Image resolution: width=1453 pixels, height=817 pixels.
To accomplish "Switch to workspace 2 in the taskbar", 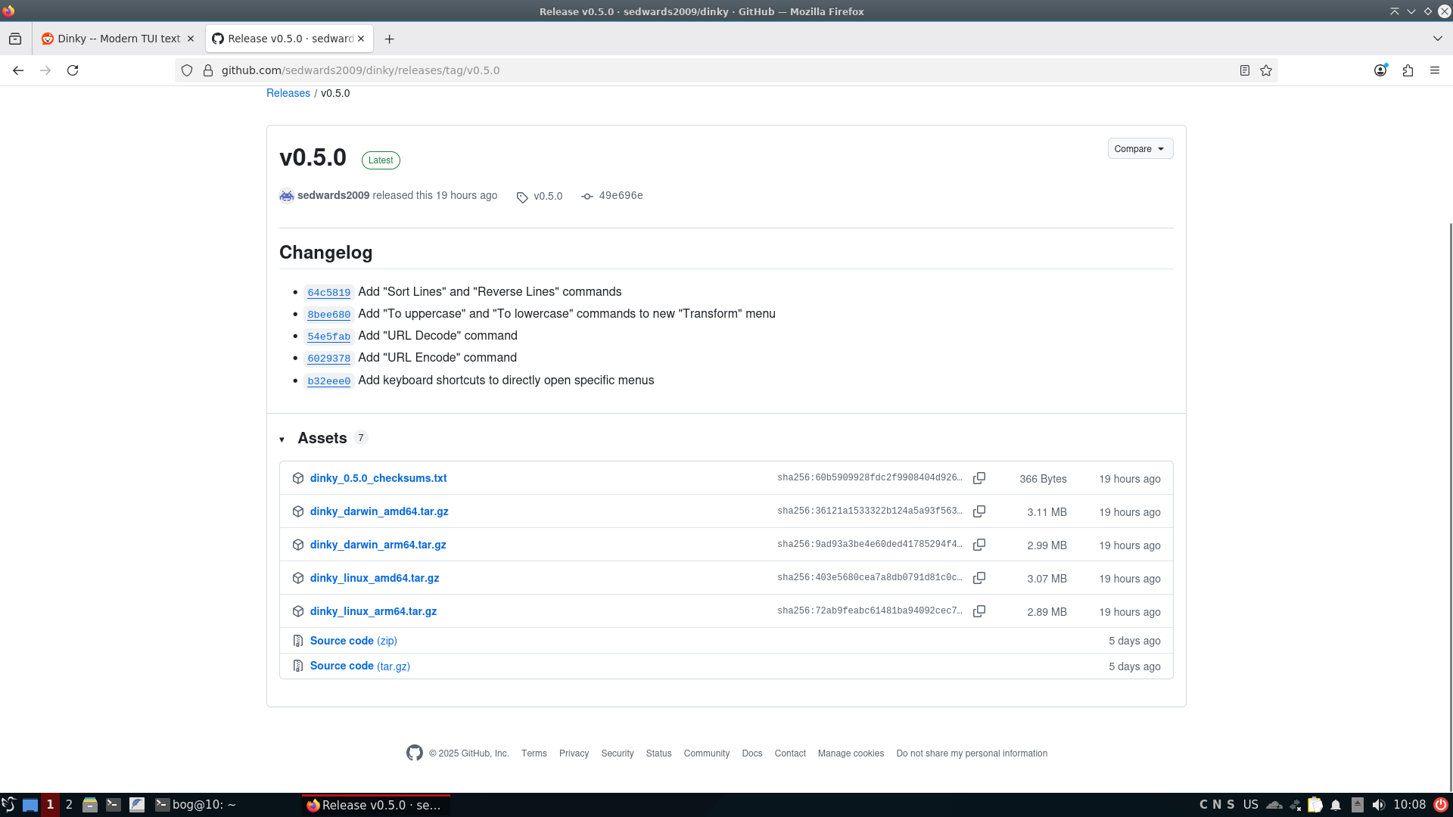I will [x=69, y=805].
